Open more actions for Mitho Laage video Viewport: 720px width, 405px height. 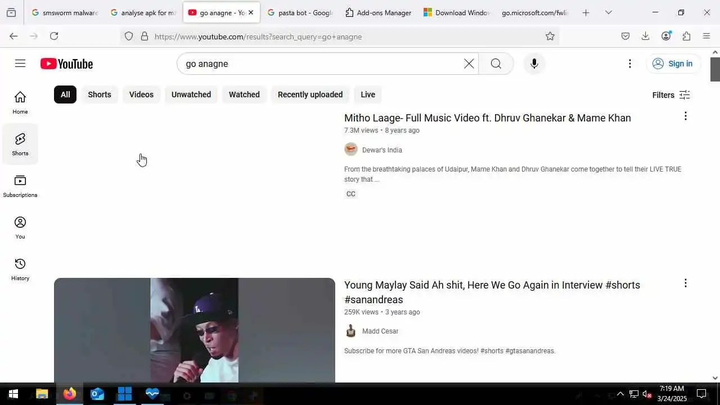point(685,116)
